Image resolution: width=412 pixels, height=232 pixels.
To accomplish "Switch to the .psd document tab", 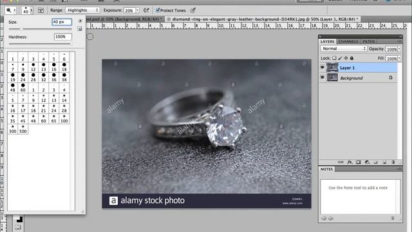I will 124,19.
